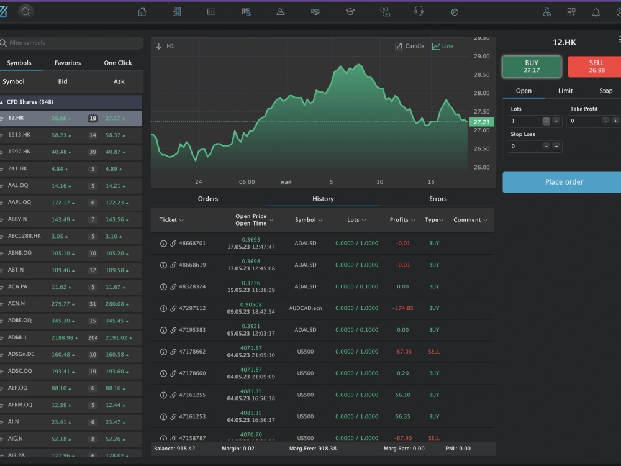The height and width of the screenshot is (466, 621).
Task: Select the History tab
Action: click(x=323, y=199)
